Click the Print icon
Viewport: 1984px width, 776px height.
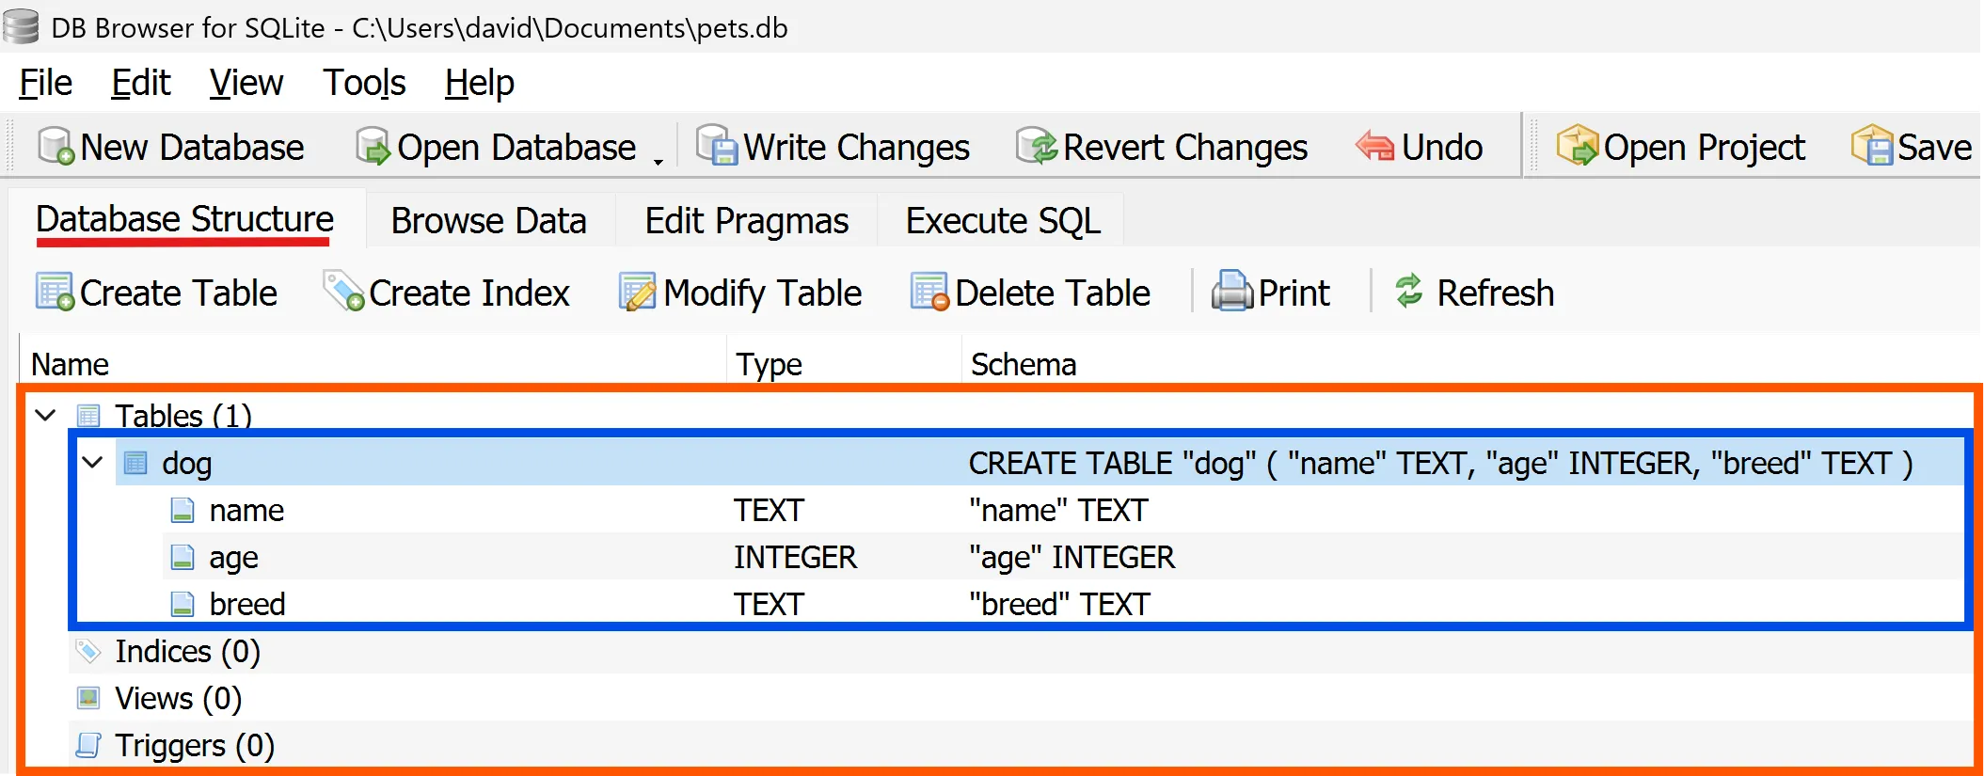1231,293
